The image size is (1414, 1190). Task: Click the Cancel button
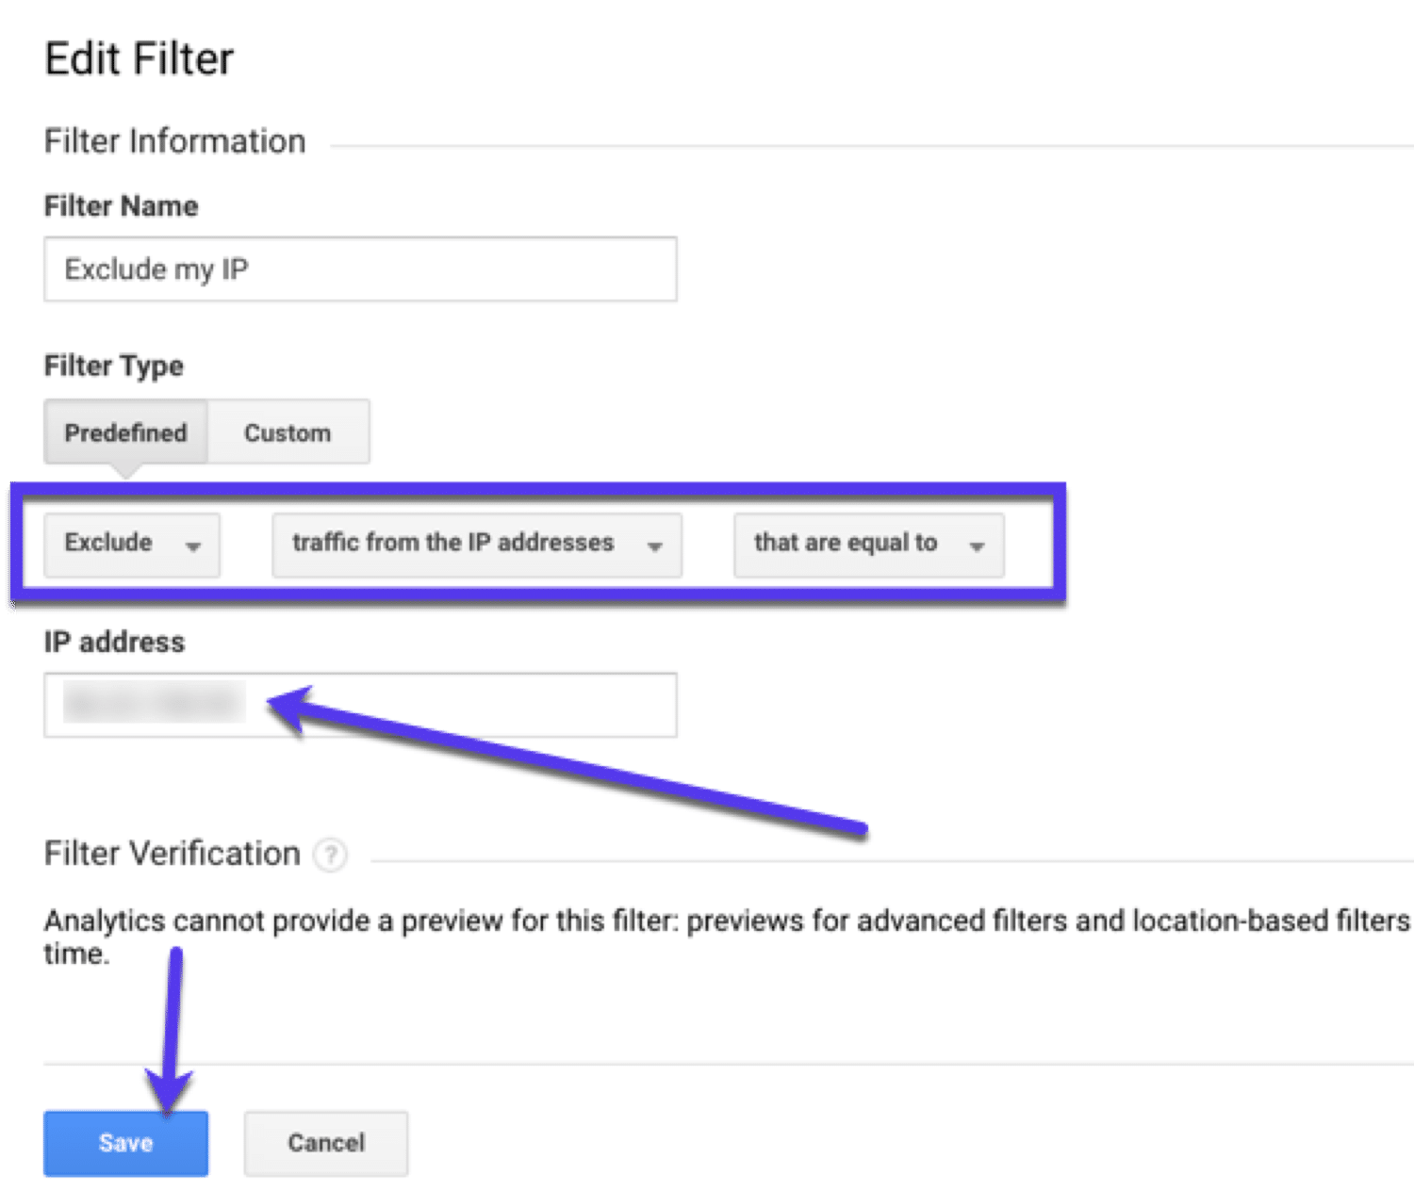324,1143
